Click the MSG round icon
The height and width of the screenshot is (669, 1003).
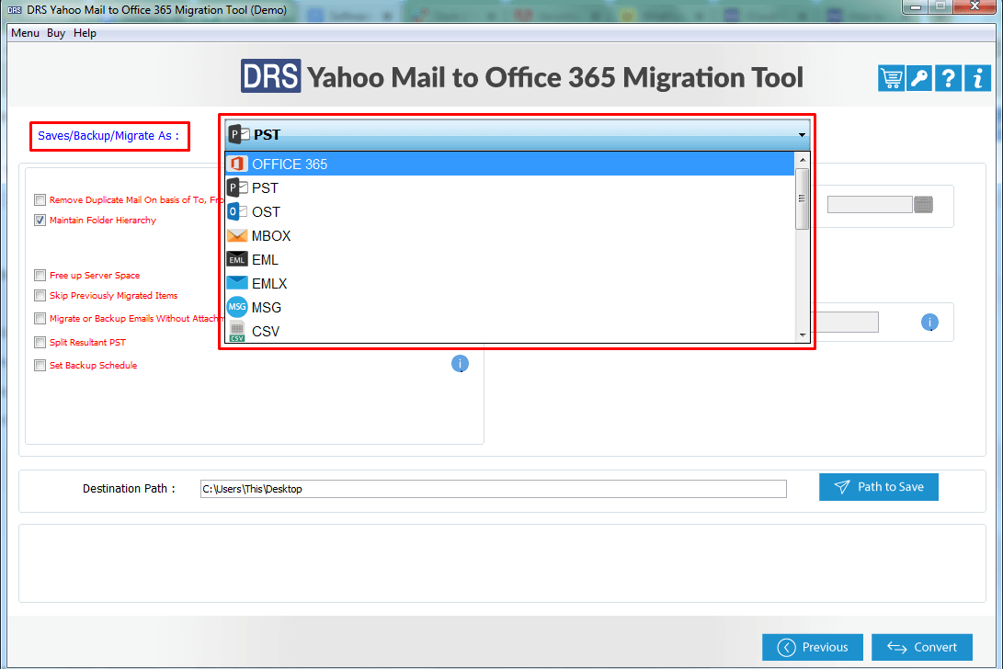click(x=237, y=307)
